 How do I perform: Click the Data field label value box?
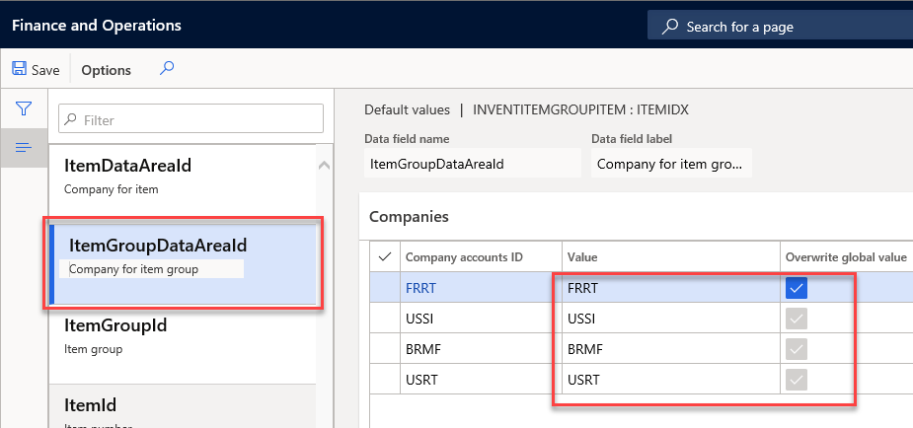671,163
